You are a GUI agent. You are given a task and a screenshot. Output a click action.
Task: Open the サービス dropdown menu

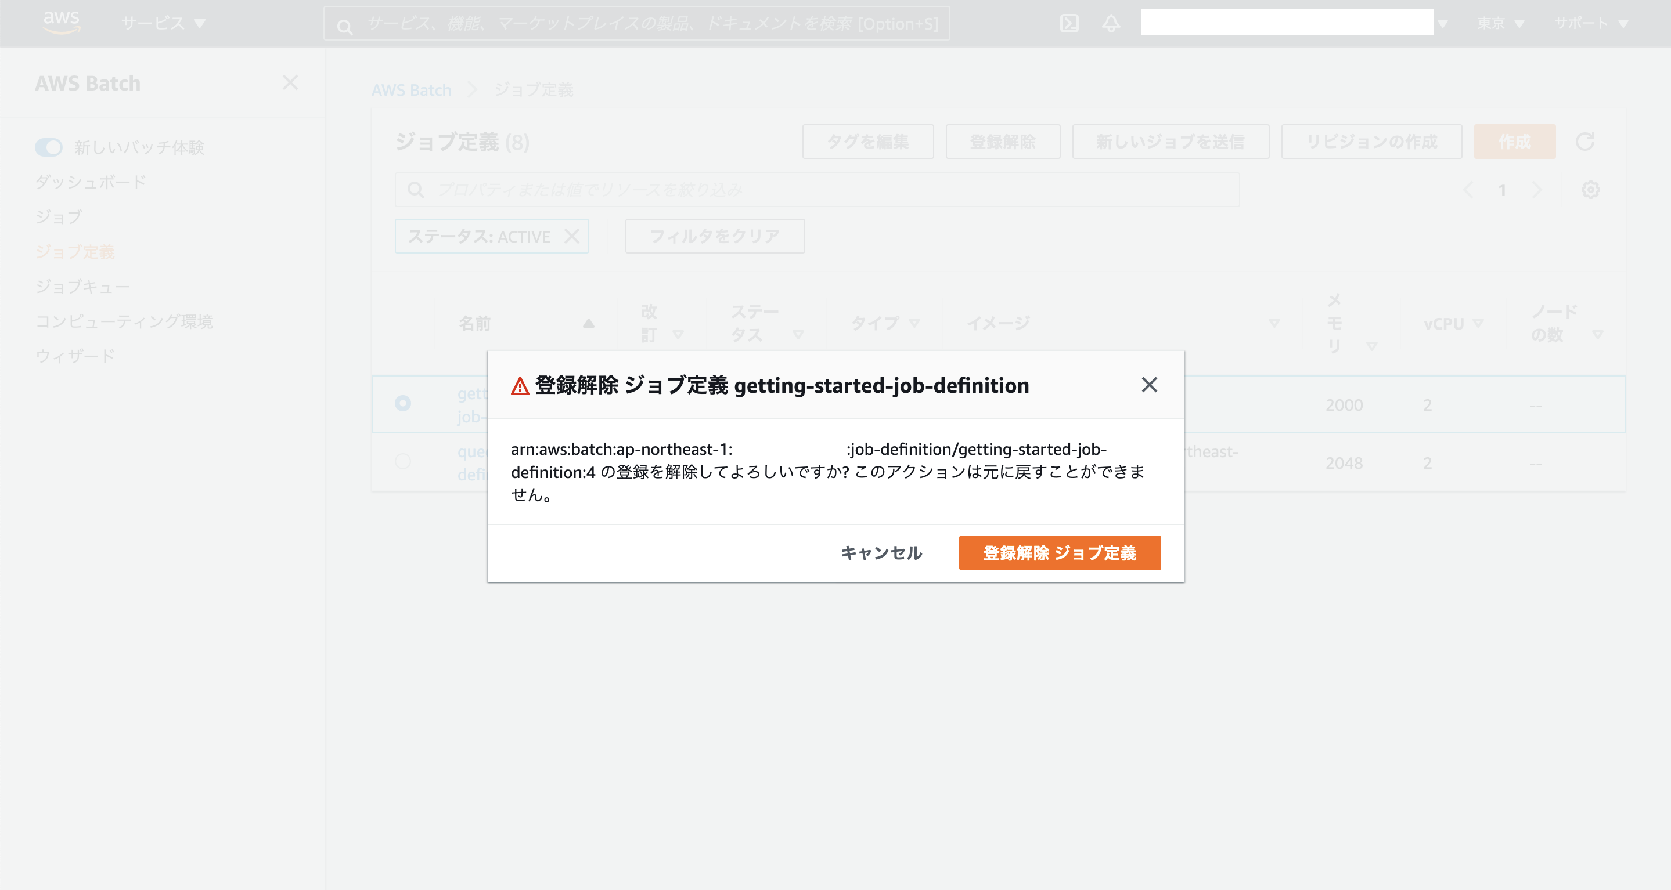coord(164,23)
